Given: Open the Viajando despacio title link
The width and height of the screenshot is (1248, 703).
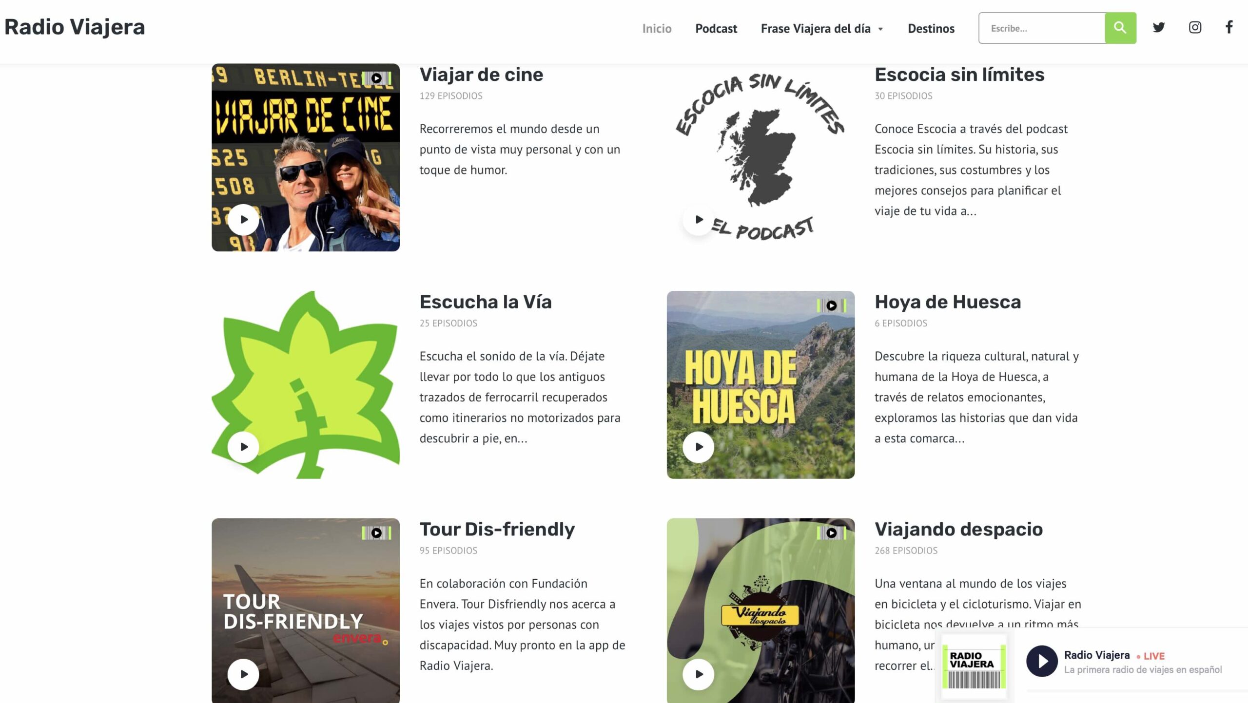Looking at the screenshot, I should coord(958,529).
